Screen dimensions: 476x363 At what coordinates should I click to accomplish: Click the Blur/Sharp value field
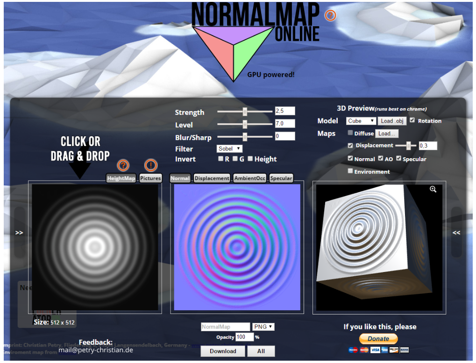[285, 136]
